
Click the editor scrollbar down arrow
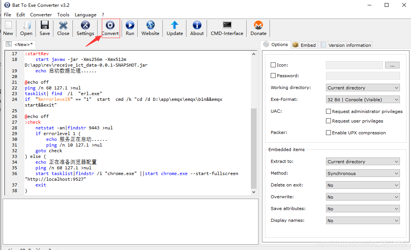(x=254, y=192)
